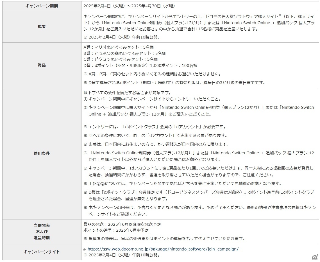Select the C賞 ピクミンぬいぐるみセット line
Image resolution: width=320 pixels, height=262 pixels.
point(121,59)
